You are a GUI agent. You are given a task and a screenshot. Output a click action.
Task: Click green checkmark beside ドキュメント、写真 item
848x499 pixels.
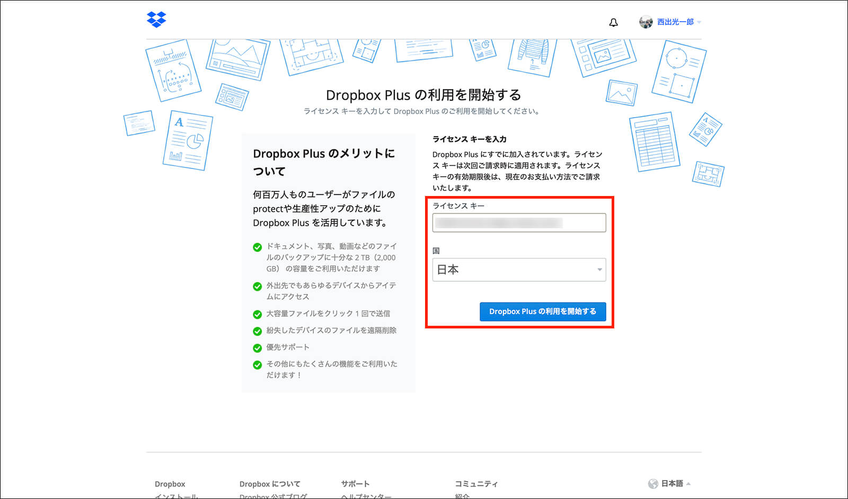click(x=258, y=247)
